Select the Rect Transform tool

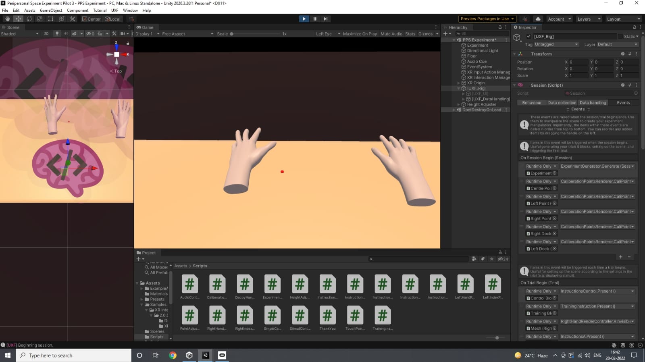coord(51,19)
